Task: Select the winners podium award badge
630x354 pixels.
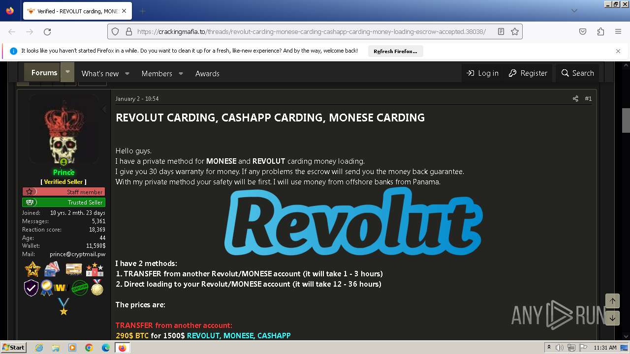Action: (94, 269)
